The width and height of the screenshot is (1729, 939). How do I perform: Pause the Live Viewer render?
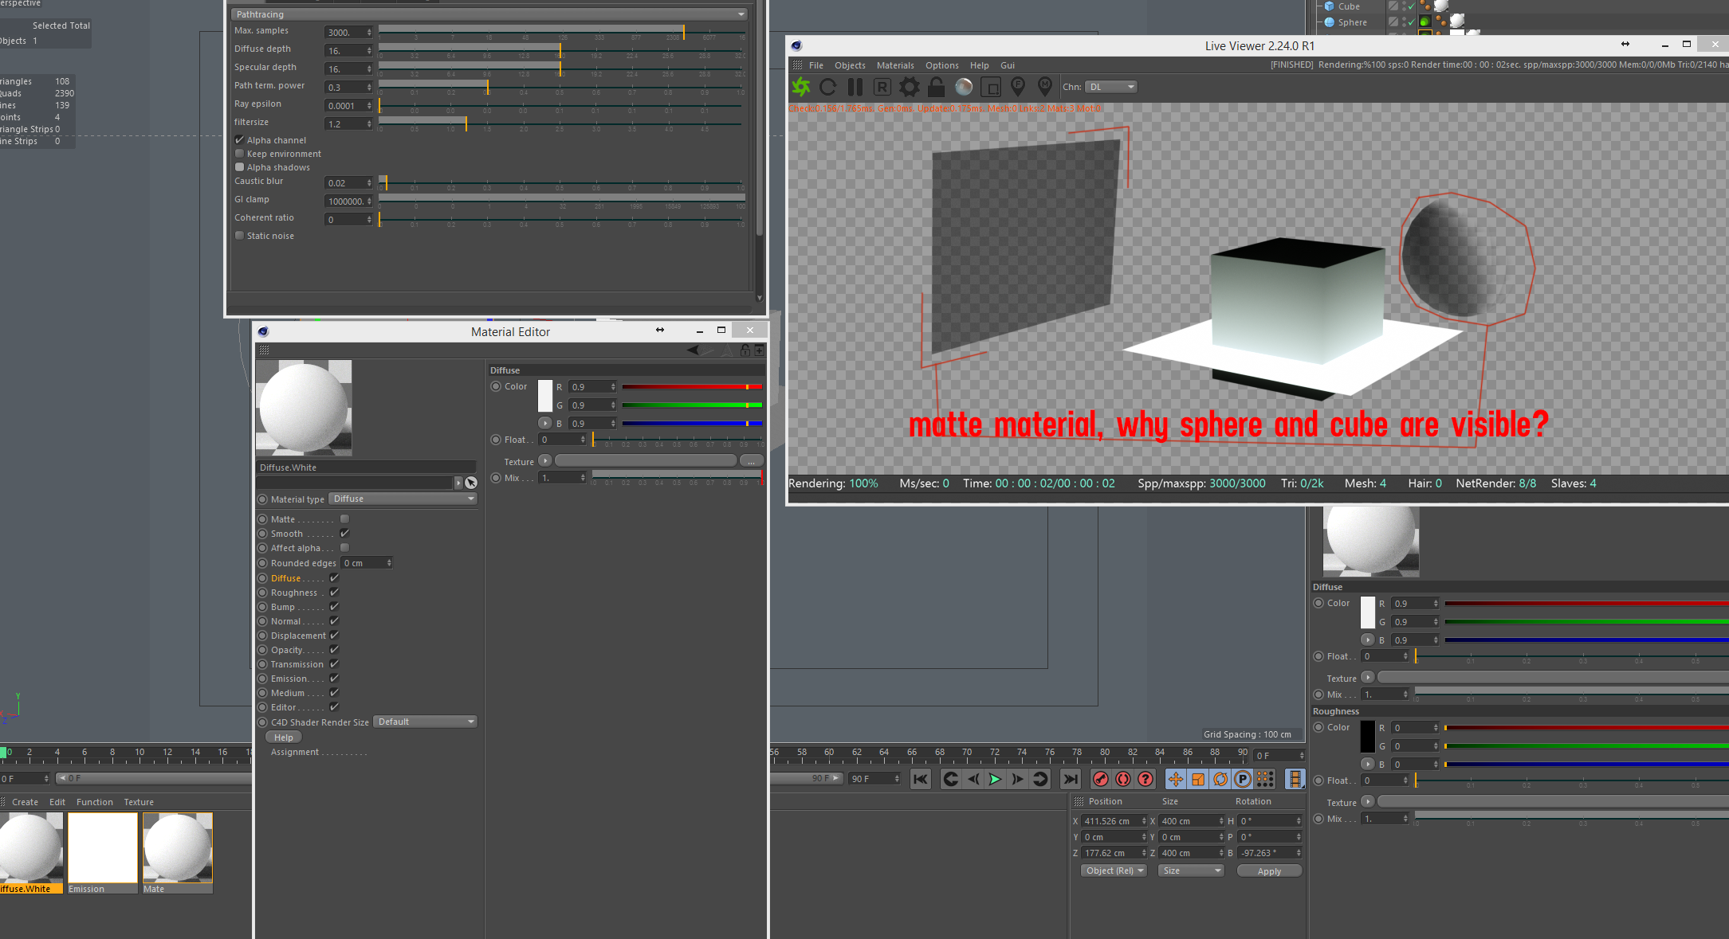[855, 87]
